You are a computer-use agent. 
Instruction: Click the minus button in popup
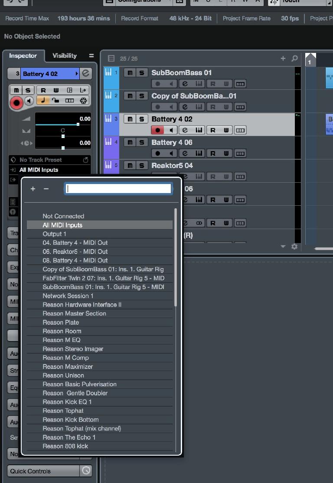tap(46, 189)
